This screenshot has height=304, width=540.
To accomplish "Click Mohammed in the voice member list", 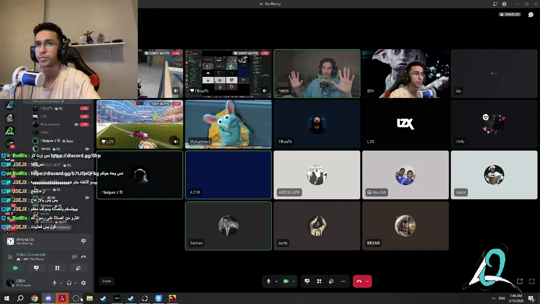I will [50, 125].
